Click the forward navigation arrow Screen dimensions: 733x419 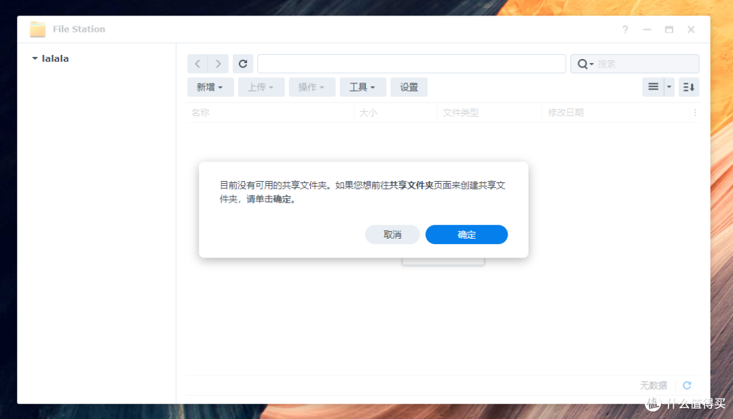[219, 64]
